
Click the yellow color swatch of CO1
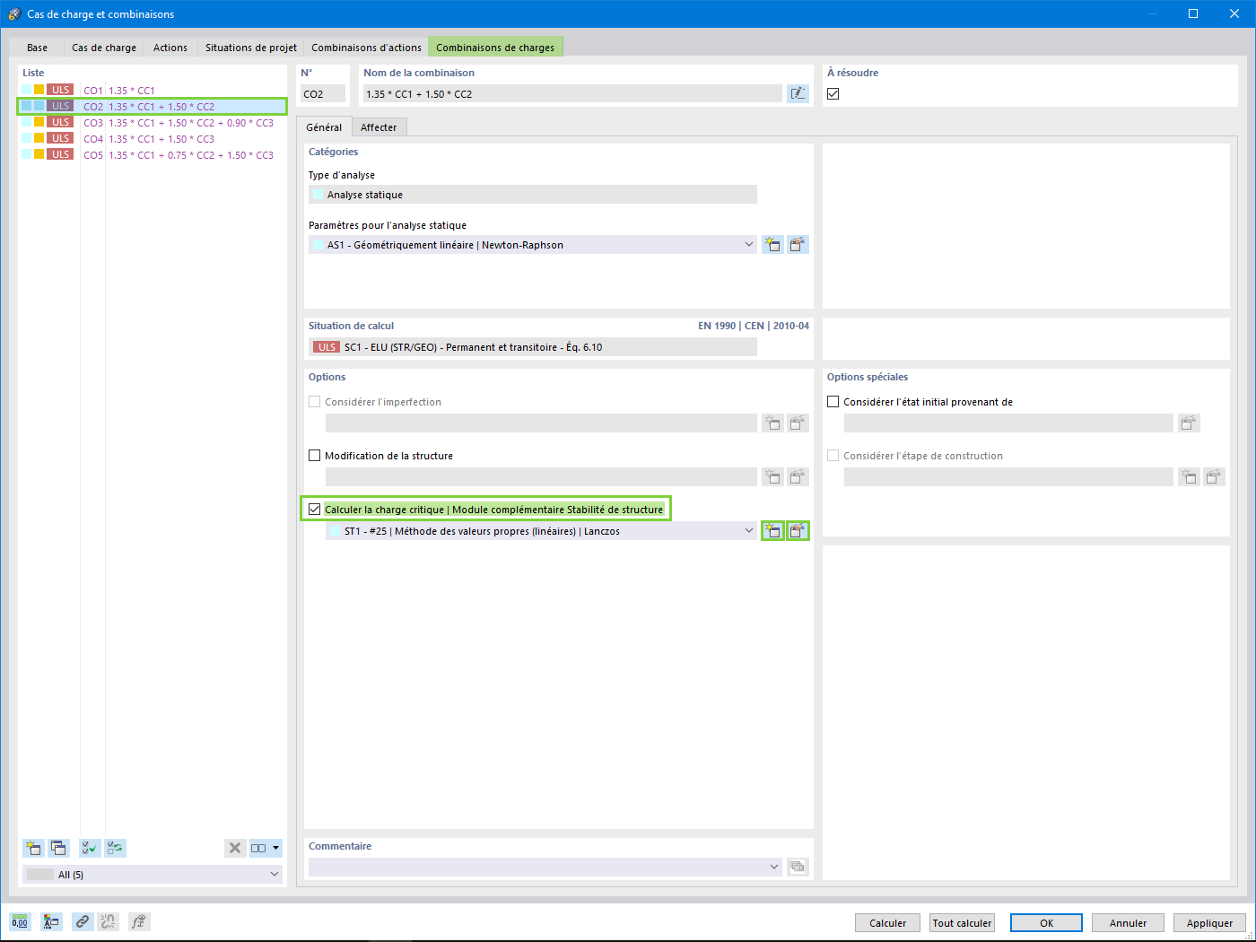[39, 90]
